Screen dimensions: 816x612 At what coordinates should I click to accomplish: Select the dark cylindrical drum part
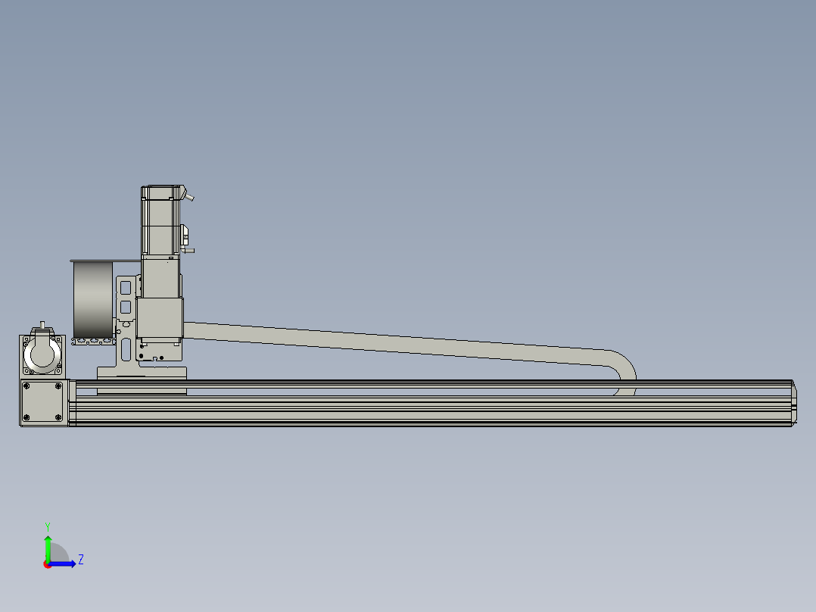[93, 300]
